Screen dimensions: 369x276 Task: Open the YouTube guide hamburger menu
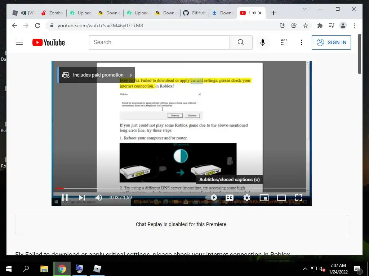19,42
